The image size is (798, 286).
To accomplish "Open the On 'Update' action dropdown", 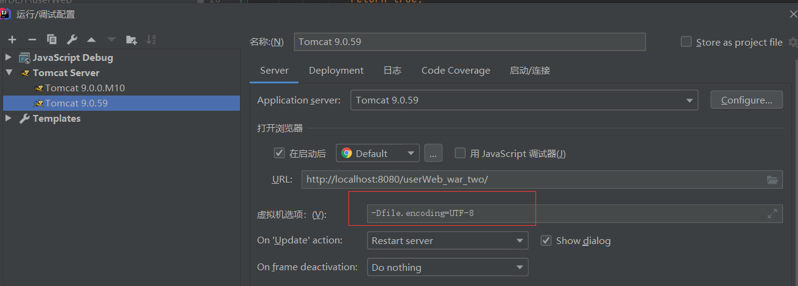I will pyautogui.click(x=447, y=240).
